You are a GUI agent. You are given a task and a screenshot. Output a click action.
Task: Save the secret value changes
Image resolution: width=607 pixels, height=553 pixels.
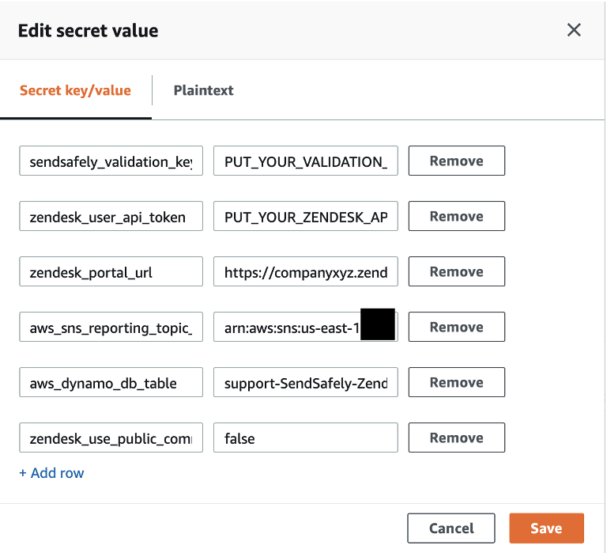[546, 528]
